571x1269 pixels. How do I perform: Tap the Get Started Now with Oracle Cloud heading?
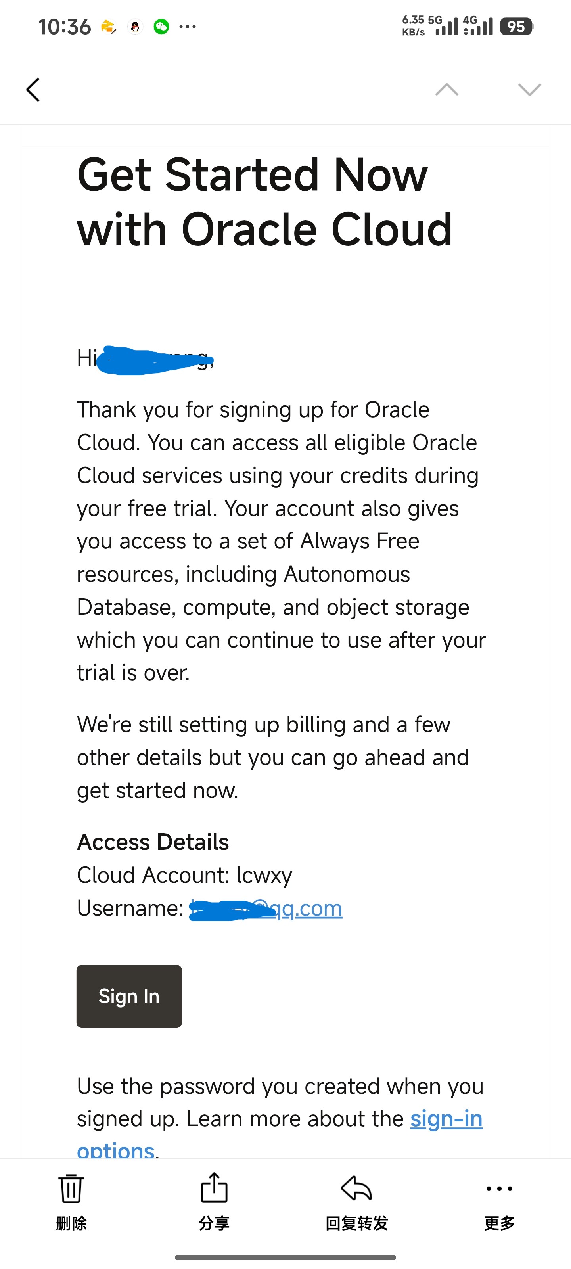pyautogui.click(x=264, y=202)
